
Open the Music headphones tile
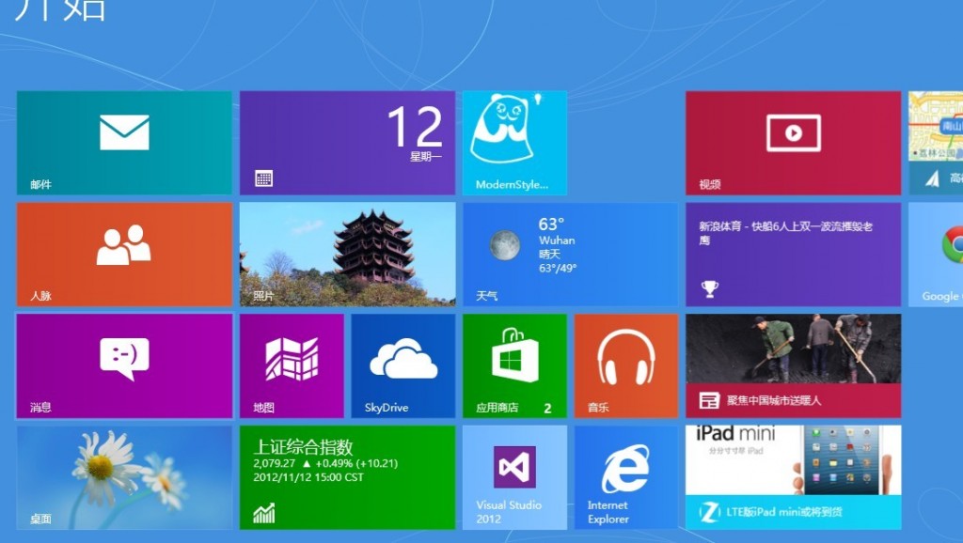coord(625,365)
